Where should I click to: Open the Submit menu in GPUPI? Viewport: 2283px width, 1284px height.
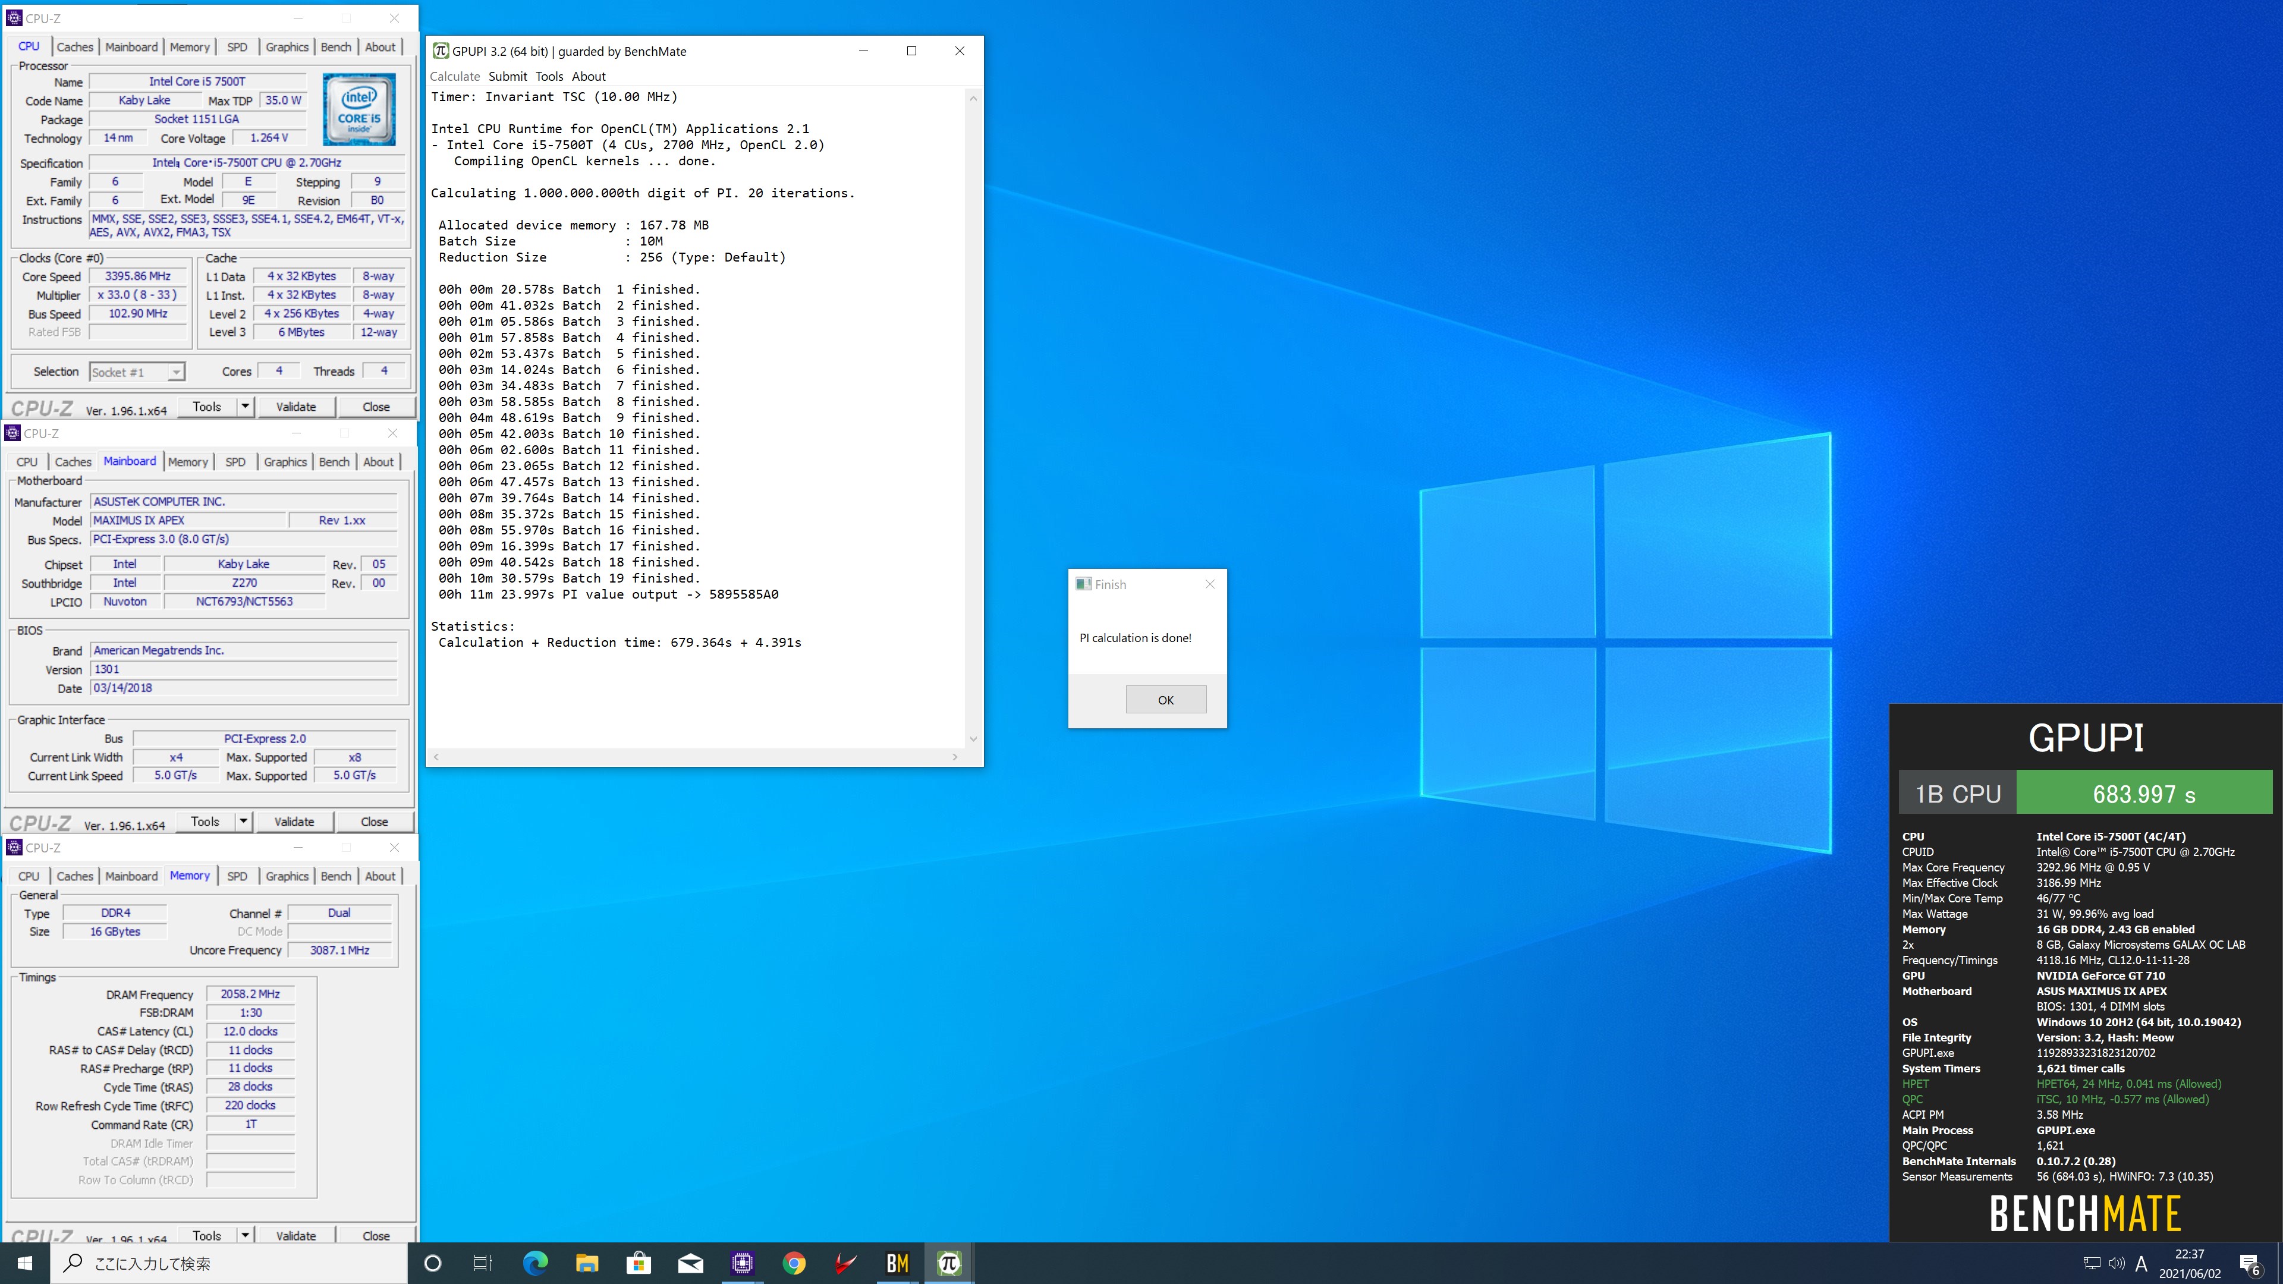(508, 76)
